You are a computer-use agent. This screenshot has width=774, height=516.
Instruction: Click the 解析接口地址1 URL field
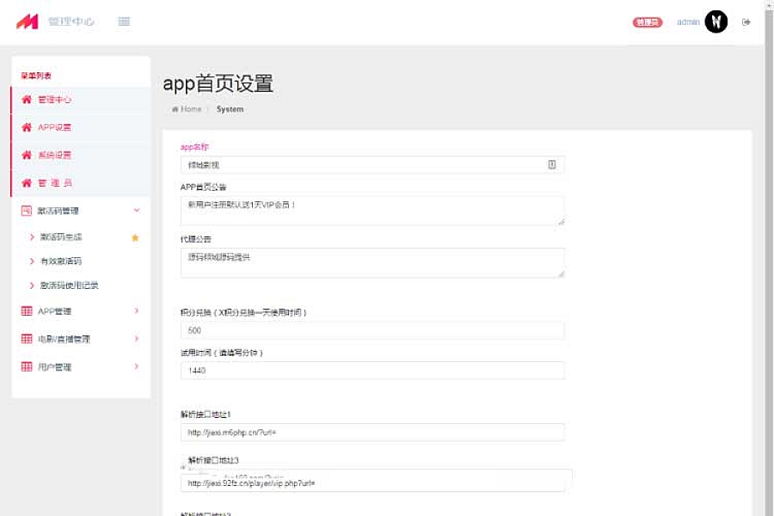(372, 432)
